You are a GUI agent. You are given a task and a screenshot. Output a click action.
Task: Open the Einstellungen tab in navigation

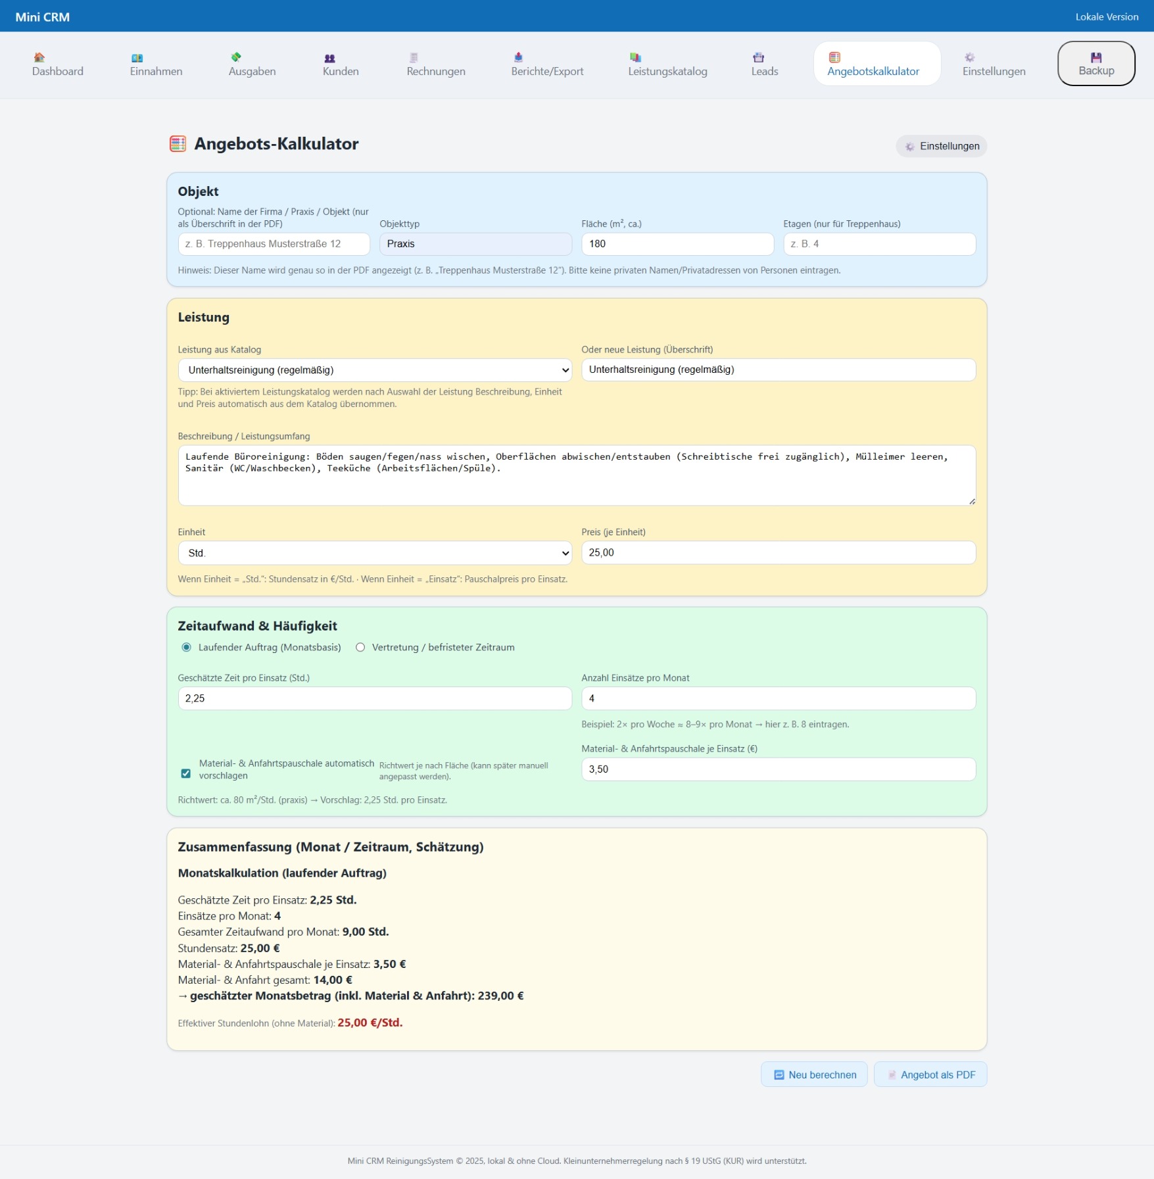[993, 64]
